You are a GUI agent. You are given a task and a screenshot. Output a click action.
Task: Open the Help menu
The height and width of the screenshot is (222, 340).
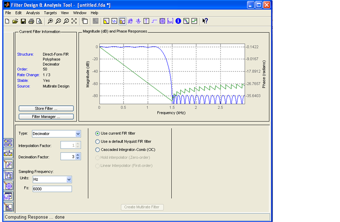(x=95, y=13)
